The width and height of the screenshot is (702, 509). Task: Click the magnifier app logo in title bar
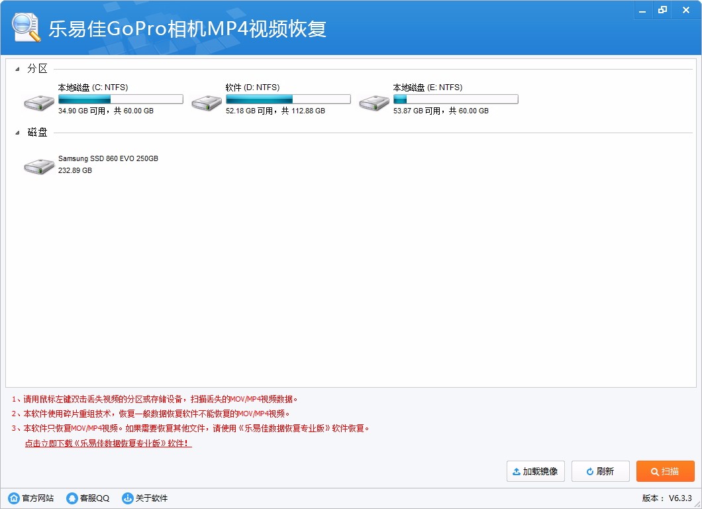coord(26,27)
